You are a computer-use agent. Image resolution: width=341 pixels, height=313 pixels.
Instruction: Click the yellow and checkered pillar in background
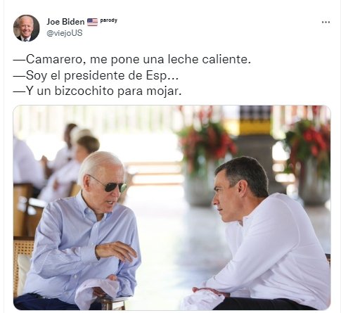(255, 121)
